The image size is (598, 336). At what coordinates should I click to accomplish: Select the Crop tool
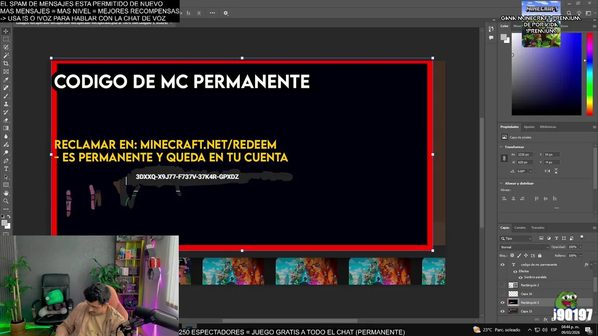pos(6,63)
